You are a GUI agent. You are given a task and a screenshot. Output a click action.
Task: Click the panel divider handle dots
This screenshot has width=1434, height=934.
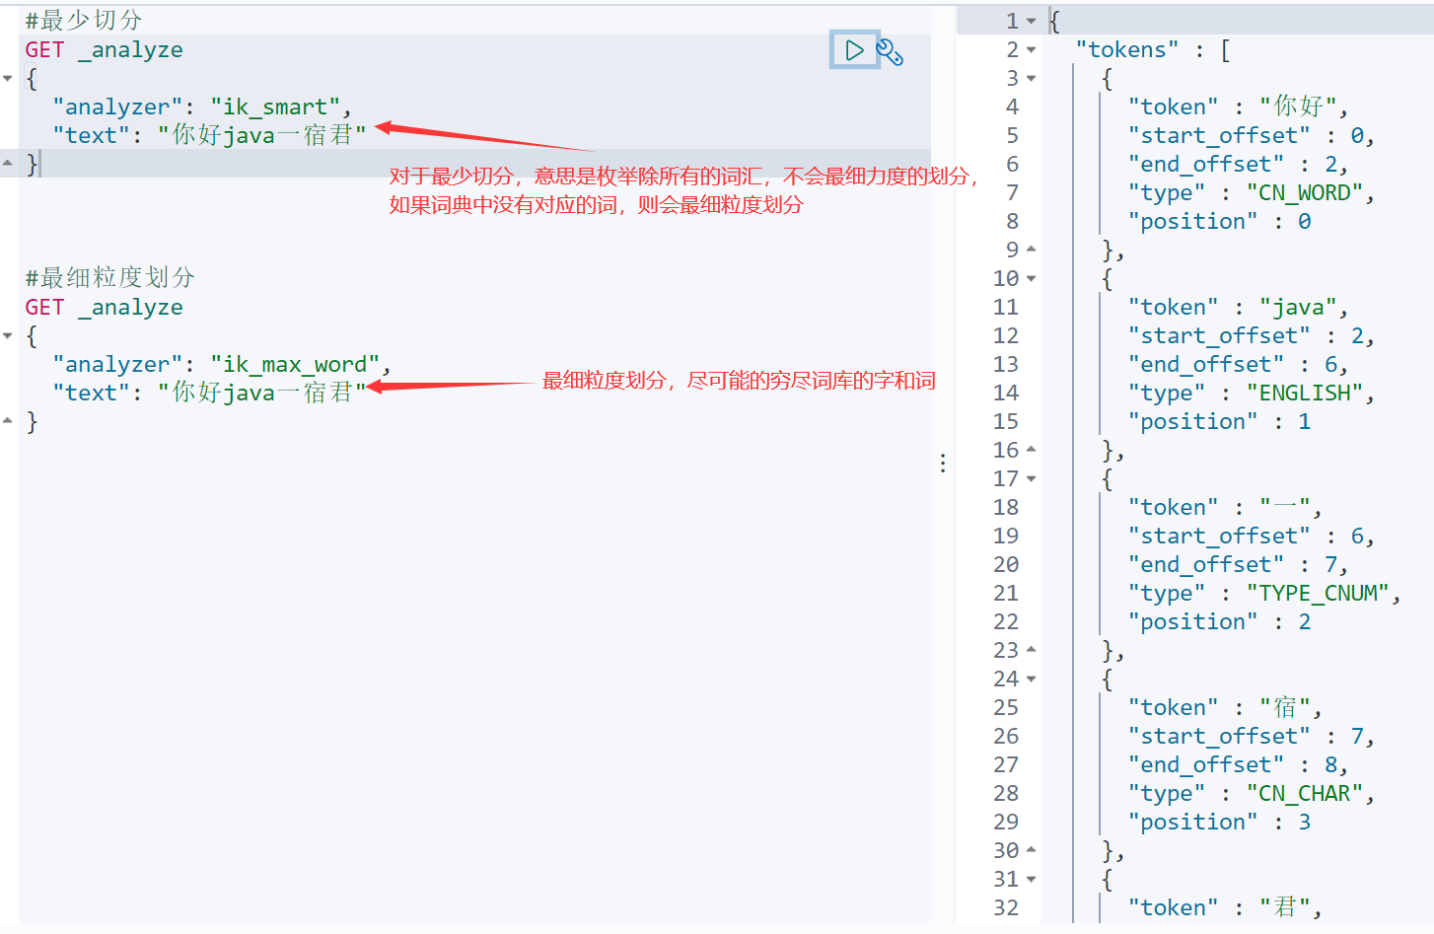[x=943, y=464]
